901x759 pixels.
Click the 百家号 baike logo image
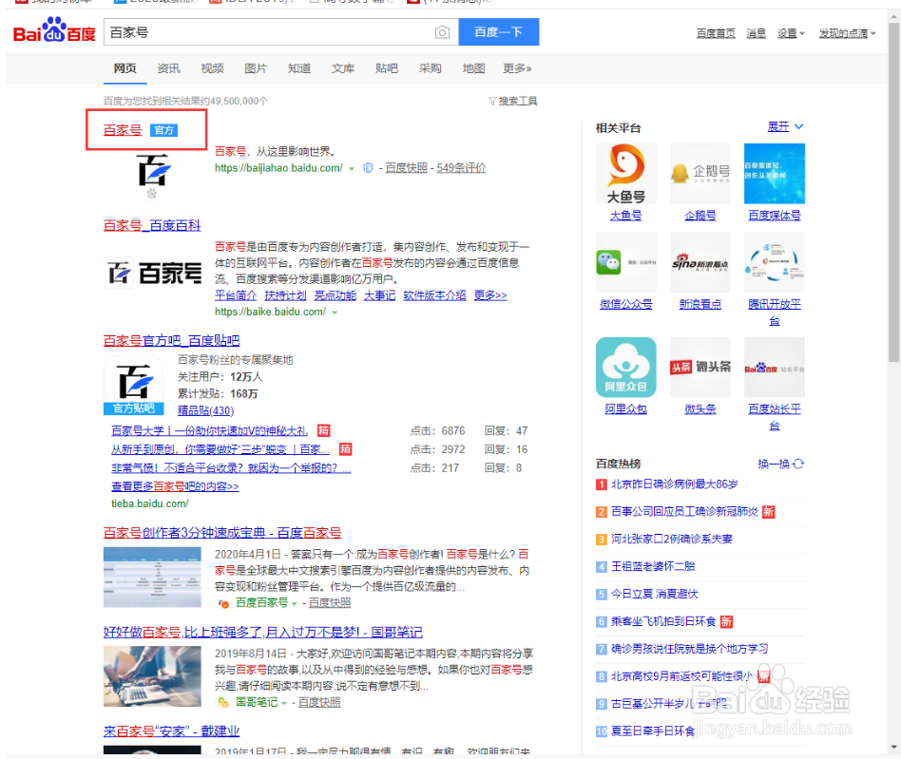tap(153, 272)
